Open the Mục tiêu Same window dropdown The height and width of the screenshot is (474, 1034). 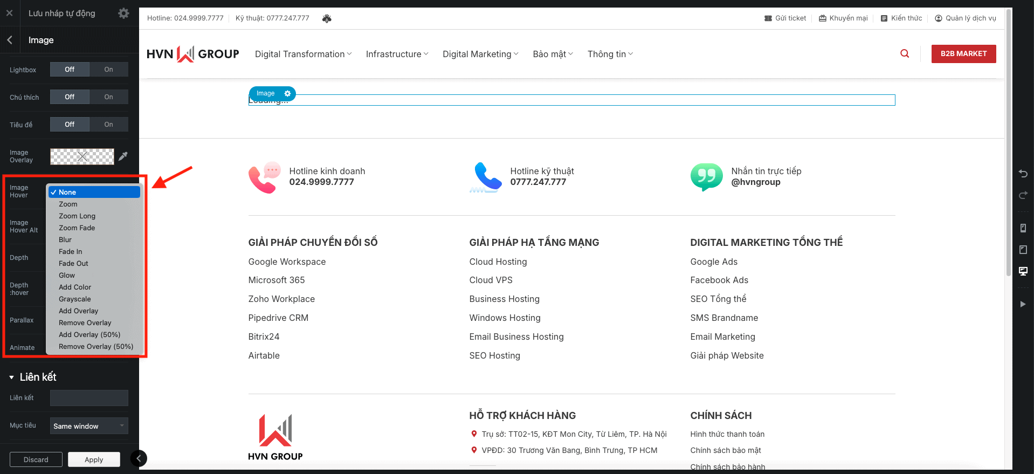89,426
